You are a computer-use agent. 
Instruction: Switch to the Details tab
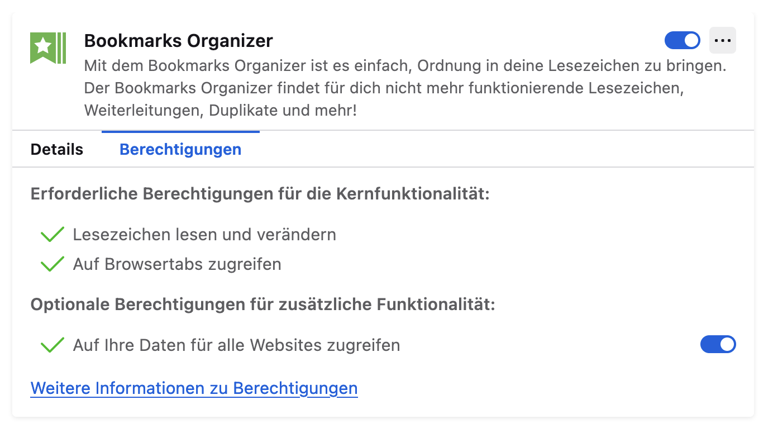57,150
